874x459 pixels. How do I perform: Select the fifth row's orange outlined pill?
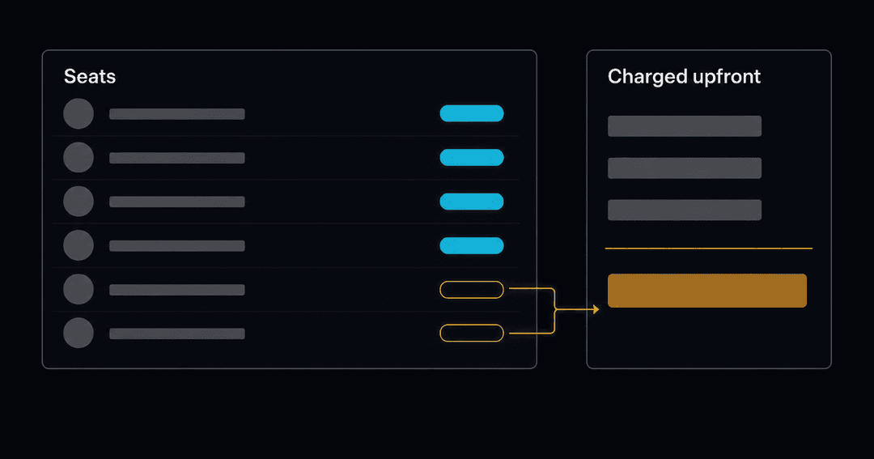[472, 290]
